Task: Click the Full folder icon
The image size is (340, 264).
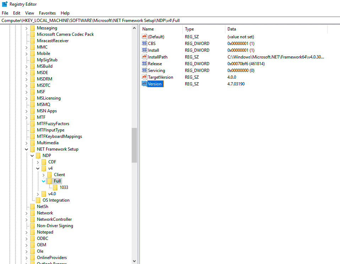Action: (x=49, y=181)
